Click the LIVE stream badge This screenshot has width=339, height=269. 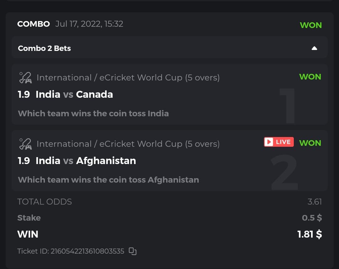279,142
